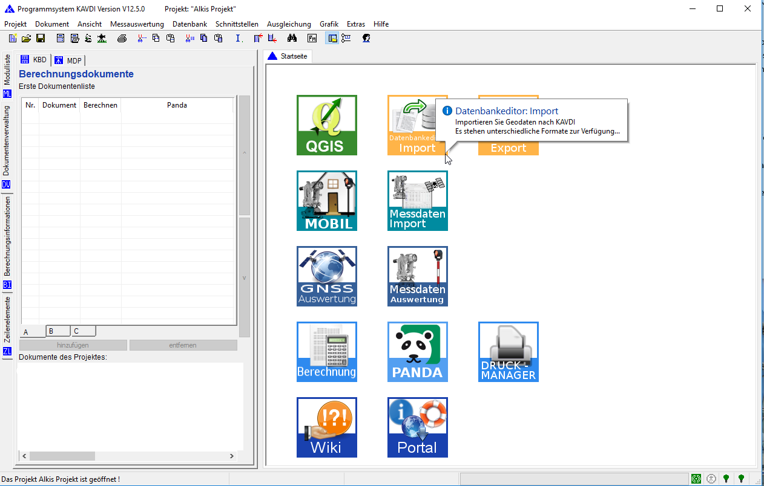Image resolution: width=764 pixels, height=486 pixels.
Task: Click the hinzufügen button
Action: (73, 345)
